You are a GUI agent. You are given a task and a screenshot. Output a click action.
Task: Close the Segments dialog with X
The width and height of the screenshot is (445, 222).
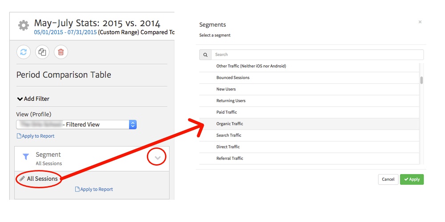point(420,22)
